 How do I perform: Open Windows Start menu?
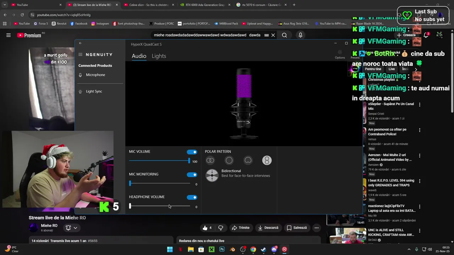pyautogui.click(x=170, y=249)
